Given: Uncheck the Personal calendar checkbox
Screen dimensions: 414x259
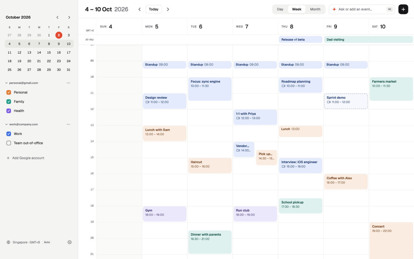Looking at the screenshot, I should (x=9, y=92).
